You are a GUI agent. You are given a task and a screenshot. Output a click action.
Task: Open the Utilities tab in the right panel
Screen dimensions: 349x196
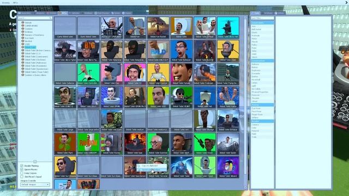click(x=280, y=13)
